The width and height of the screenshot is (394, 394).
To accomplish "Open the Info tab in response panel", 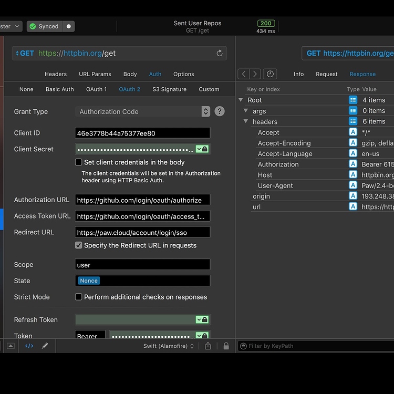I will click(298, 74).
